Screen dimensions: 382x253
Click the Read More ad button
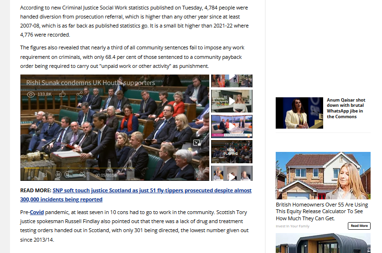(359, 225)
